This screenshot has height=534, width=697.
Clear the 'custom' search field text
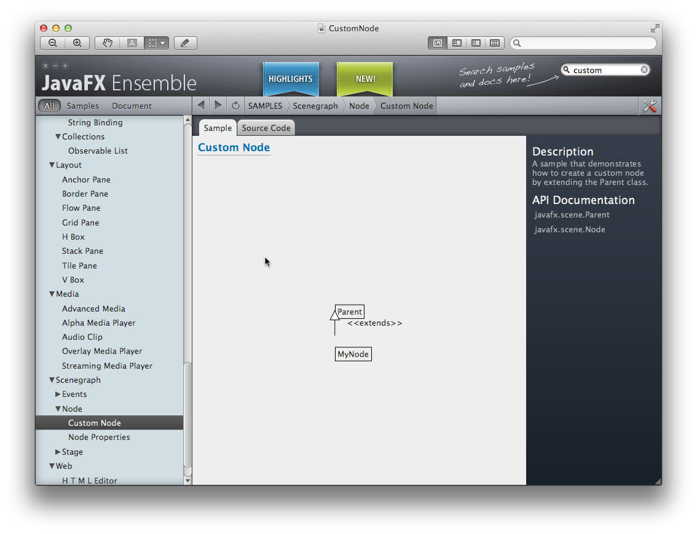[x=644, y=70]
